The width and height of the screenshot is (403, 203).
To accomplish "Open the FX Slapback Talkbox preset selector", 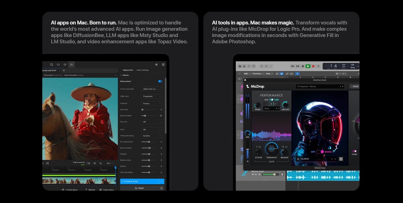I will (320, 86).
